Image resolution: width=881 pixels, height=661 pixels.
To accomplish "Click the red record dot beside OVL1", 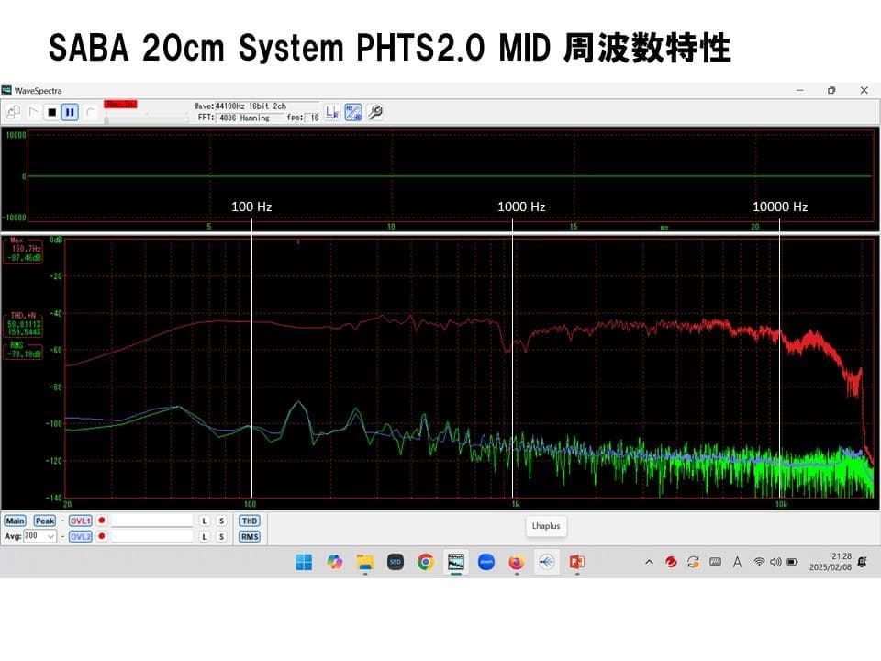I will coord(102,521).
